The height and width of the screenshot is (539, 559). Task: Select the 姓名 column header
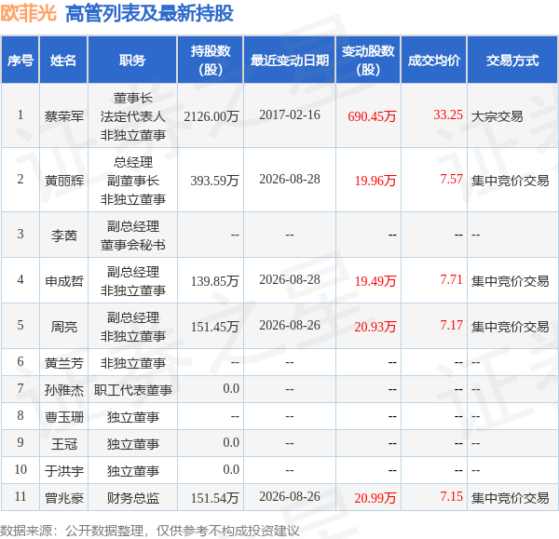63,60
